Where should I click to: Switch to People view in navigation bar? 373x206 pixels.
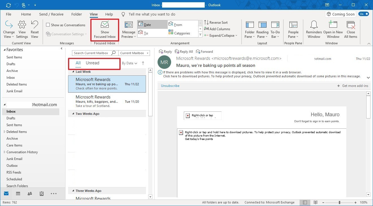click(30, 194)
